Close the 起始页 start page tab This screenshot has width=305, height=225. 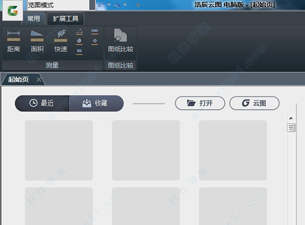pyautogui.click(x=39, y=79)
